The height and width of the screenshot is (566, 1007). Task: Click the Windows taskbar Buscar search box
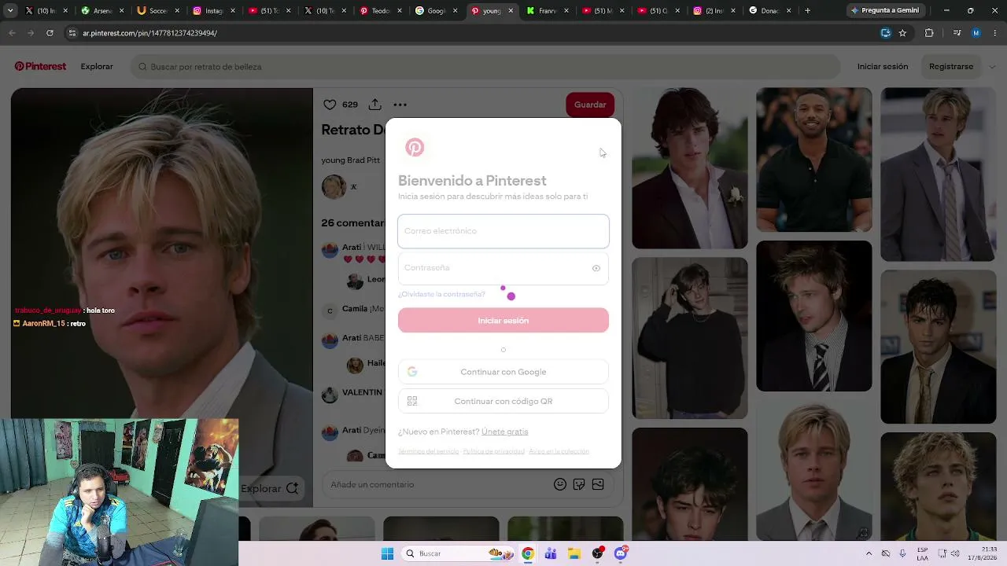(x=456, y=553)
